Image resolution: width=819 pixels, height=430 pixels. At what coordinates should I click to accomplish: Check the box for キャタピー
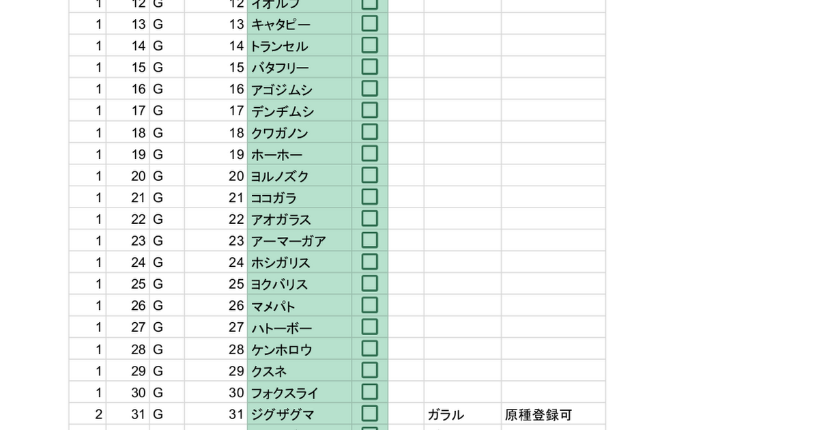point(369,24)
